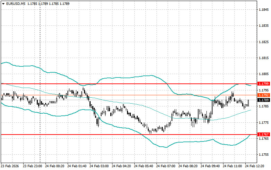Image resolution: width=271 pixels, height=170 pixels.
Task: Click the 24 Feb 07:00 time label
Action: click(166, 166)
